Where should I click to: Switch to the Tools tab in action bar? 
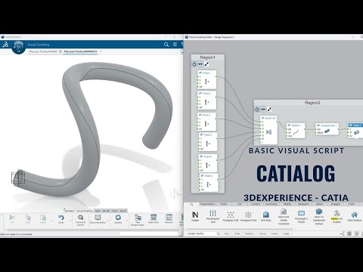tap(115, 211)
